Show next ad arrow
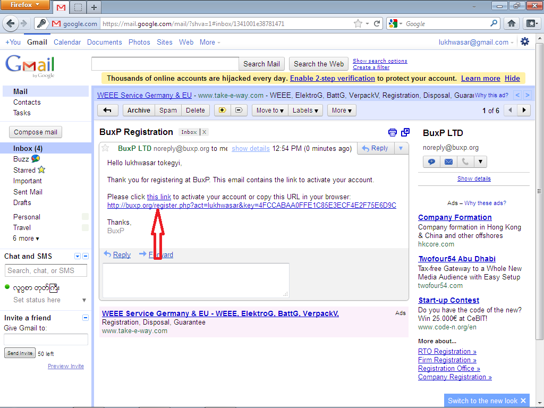Screen dimensions: 544x408 (x=528, y=95)
